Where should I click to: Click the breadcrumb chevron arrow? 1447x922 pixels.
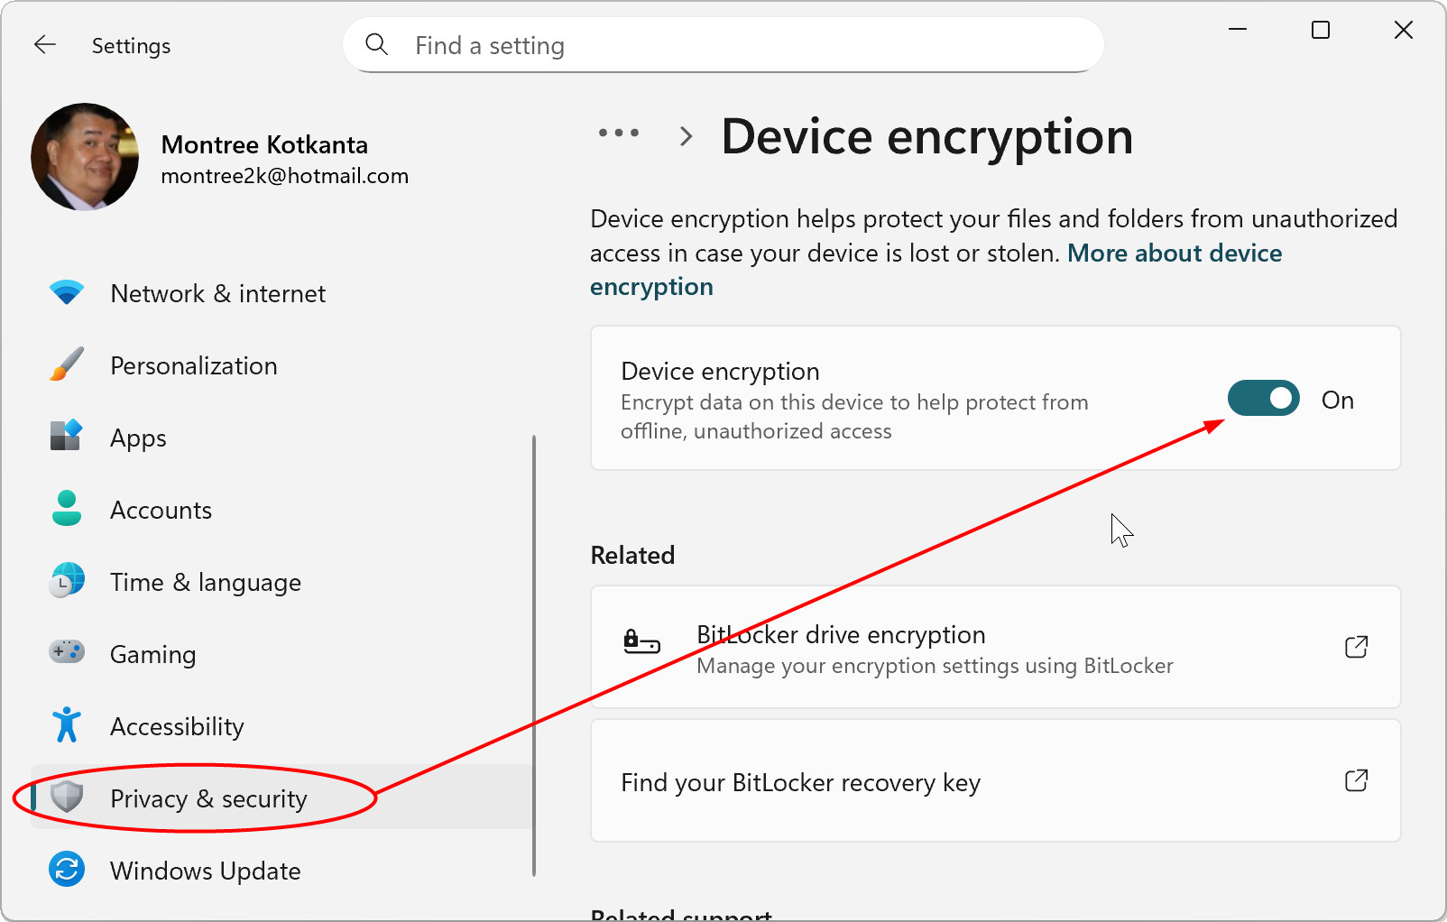click(x=686, y=135)
